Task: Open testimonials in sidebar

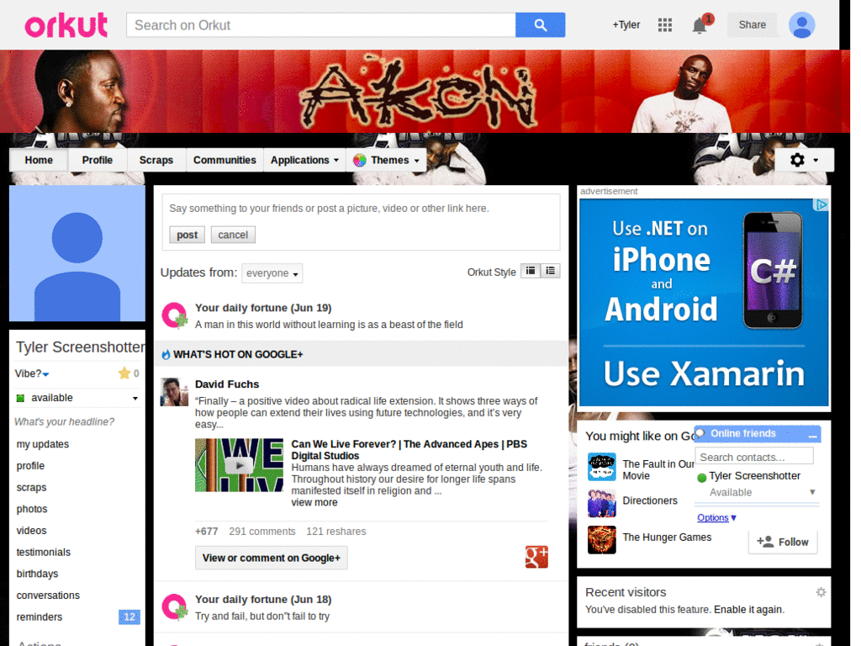Action: [44, 552]
